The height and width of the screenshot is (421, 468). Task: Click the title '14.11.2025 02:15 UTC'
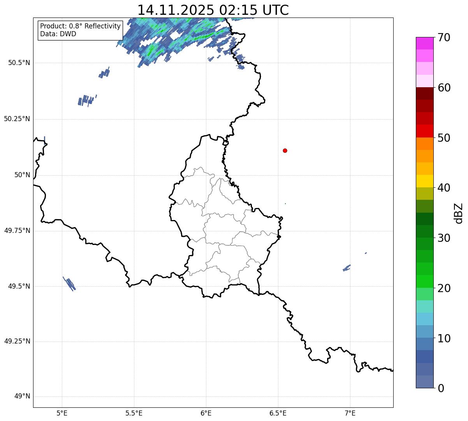click(213, 10)
